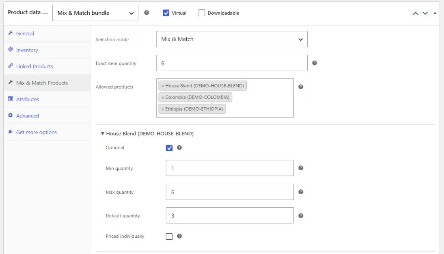Click help icon beside Default quantity
The image size is (444, 254).
(301, 215)
